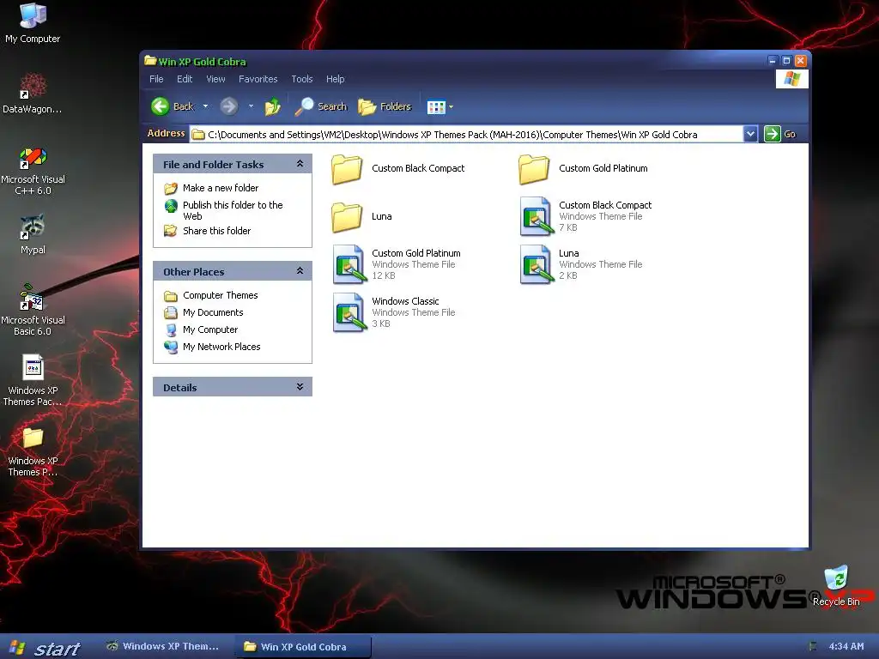The height and width of the screenshot is (659, 879).
Task: Open the Start menu
Action: pyautogui.click(x=46, y=648)
